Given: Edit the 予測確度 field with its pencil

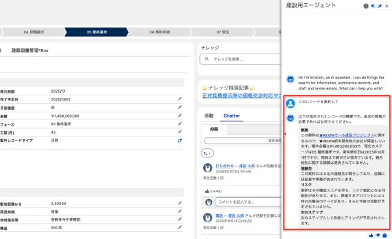Looking at the screenshot, I should pyautogui.click(x=180, y=107).
